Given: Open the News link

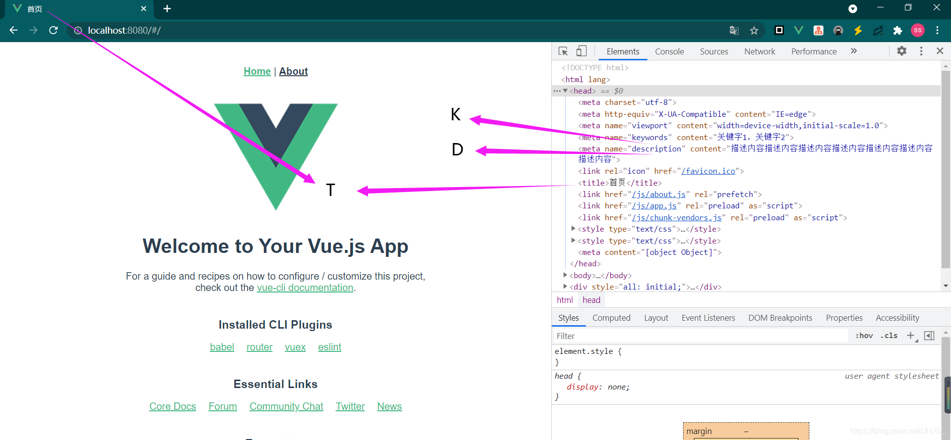Looking at the screenshot, I should click(x=389, y=406).
